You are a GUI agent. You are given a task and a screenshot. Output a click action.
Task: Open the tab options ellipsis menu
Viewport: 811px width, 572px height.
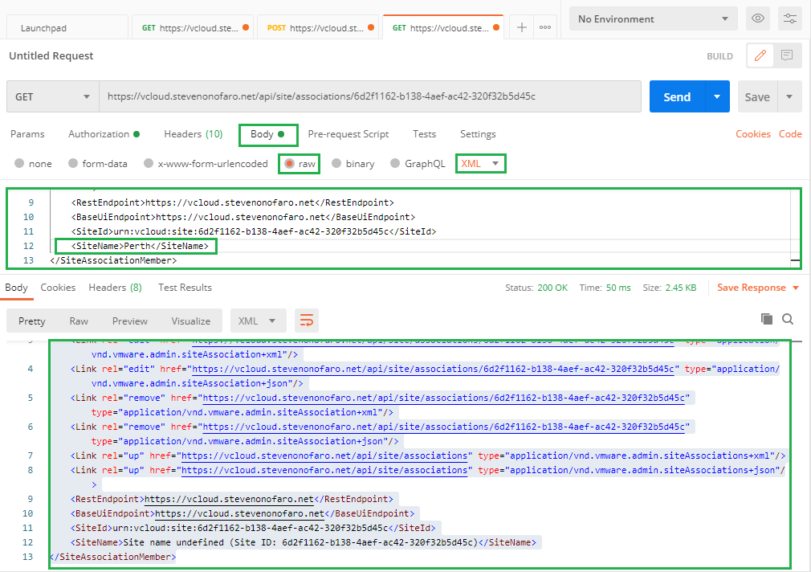point(545,27)
